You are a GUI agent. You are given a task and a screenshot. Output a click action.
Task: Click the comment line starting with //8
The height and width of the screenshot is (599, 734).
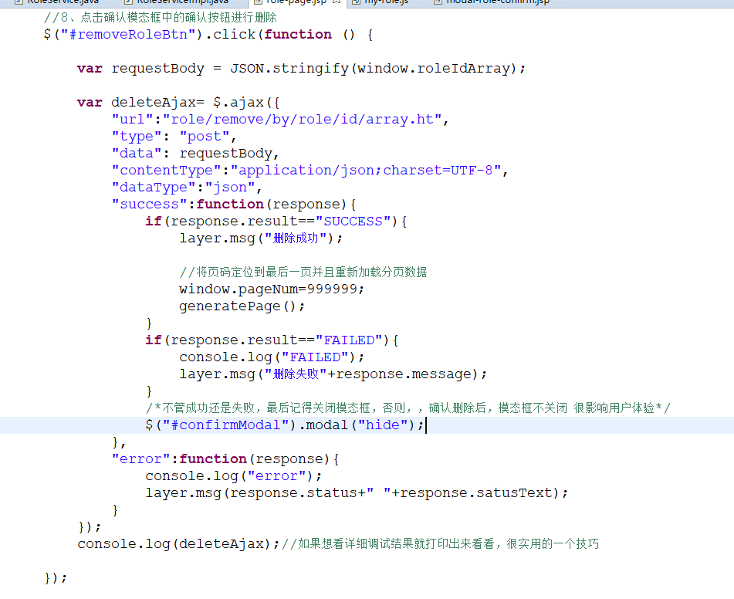[x=161, y=18]
